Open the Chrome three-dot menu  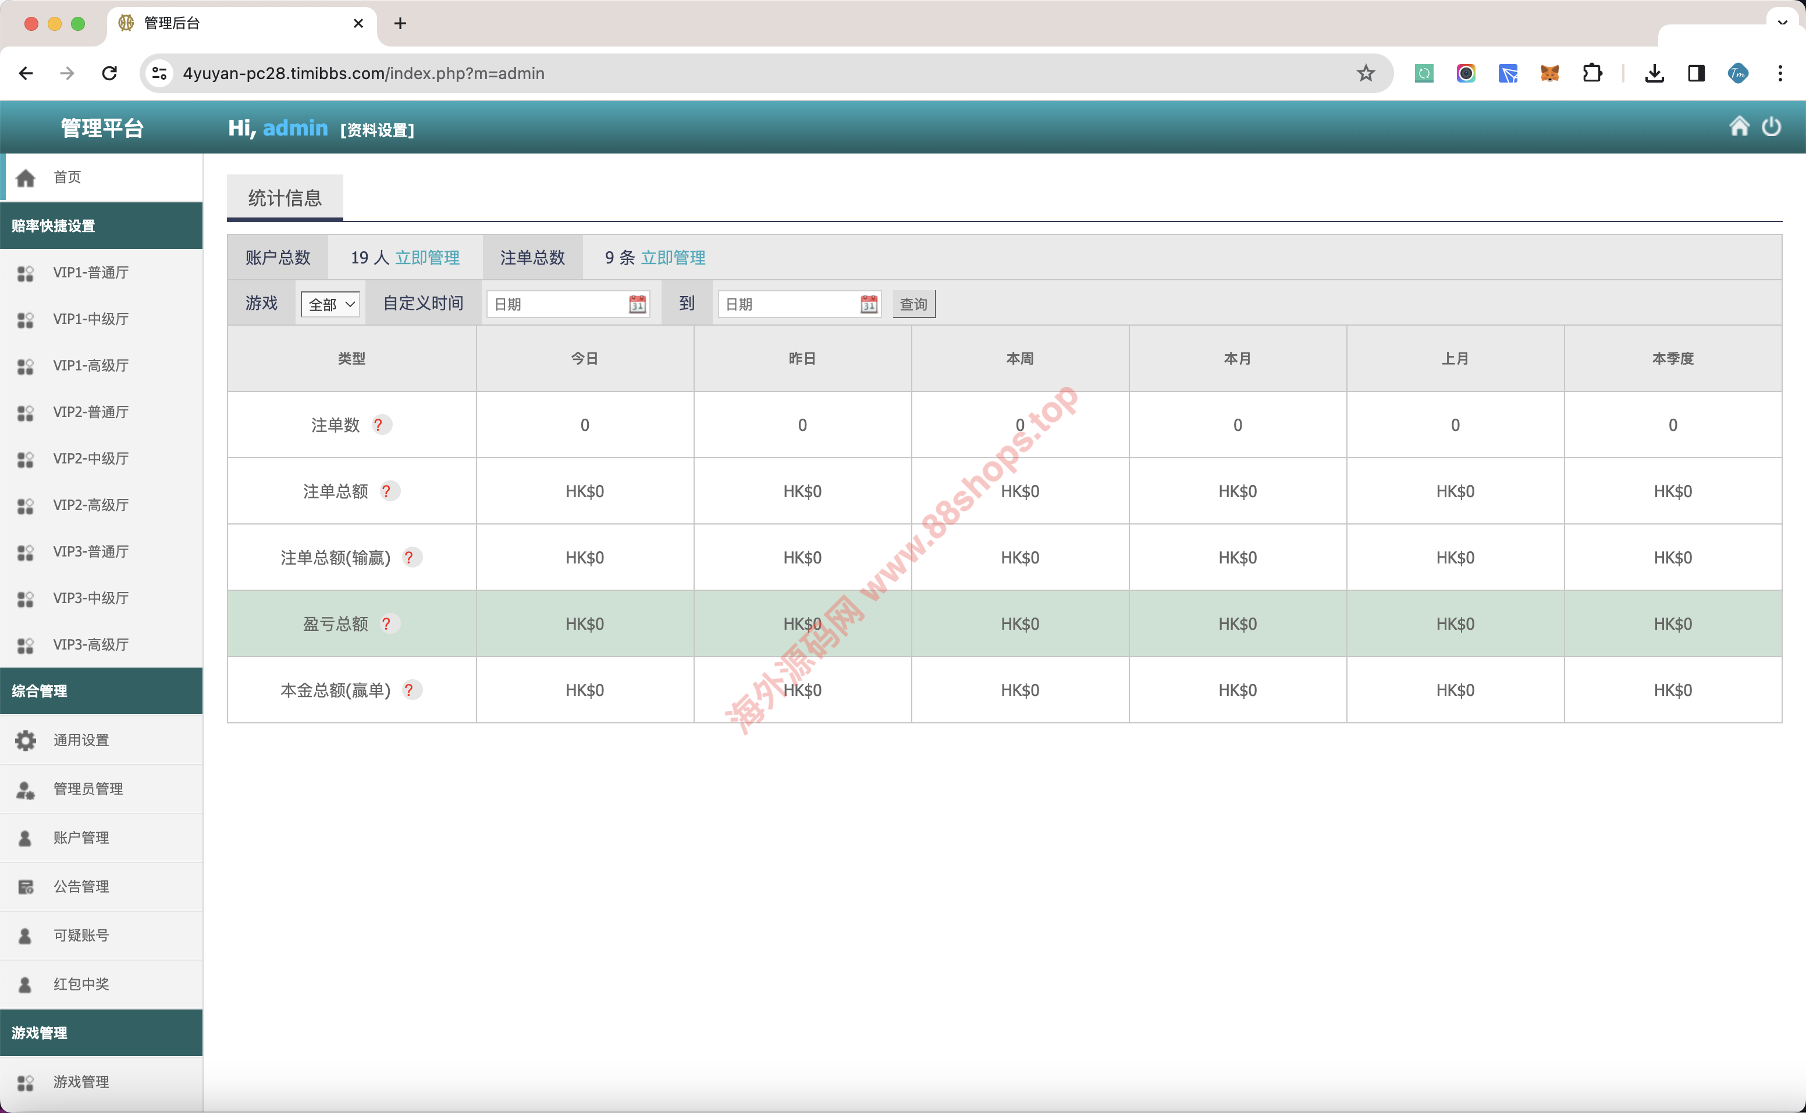(x=1779, y=73)
